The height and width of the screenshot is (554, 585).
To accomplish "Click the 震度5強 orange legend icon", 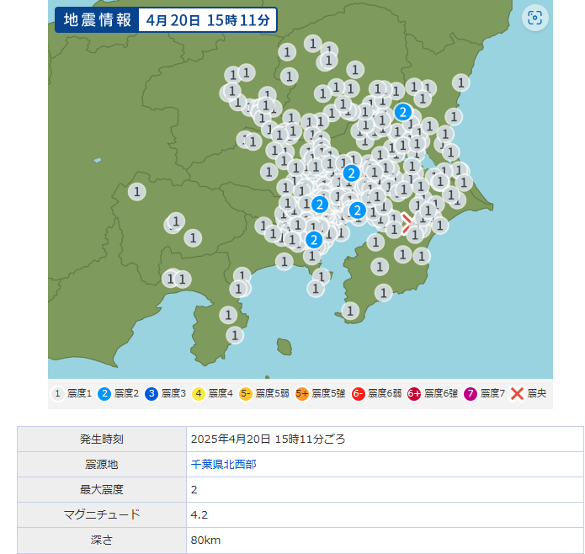I will point(301,393).
